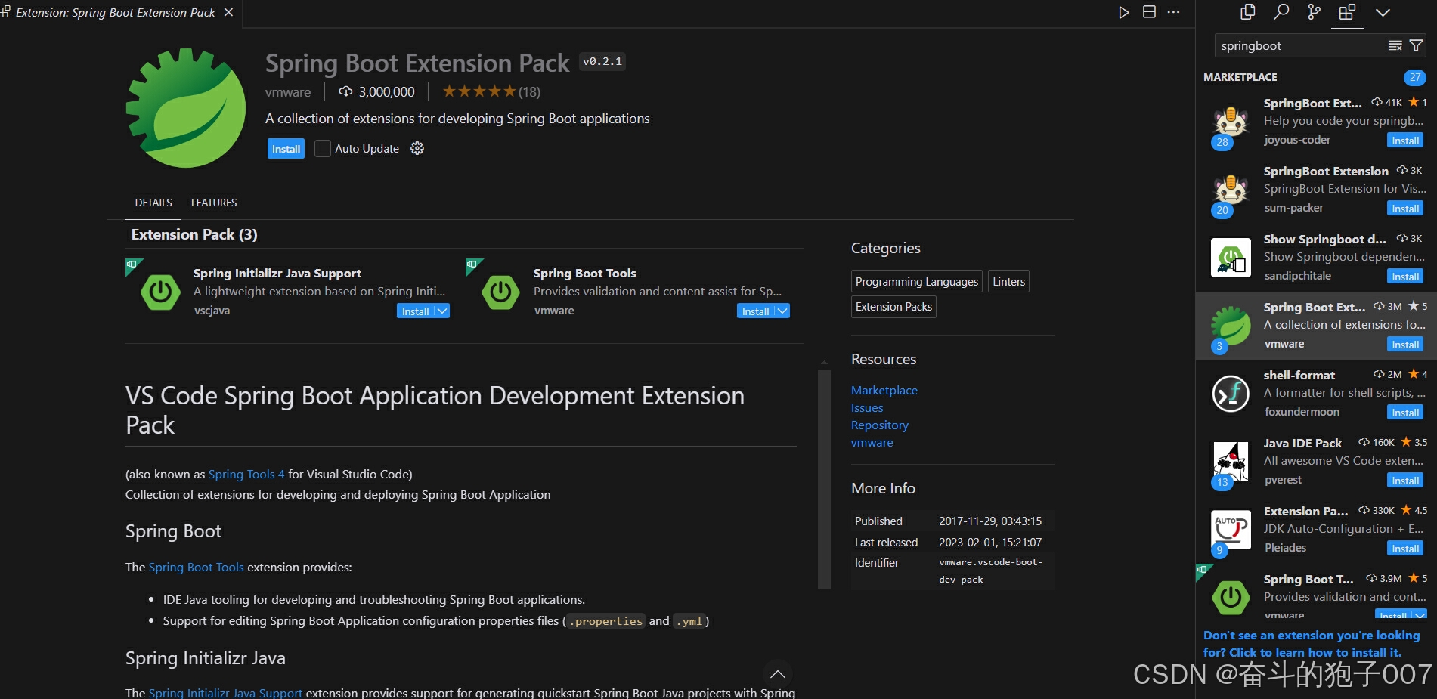The image size is (1437, 699).
Task: Click the Spring Boot Tools pack icon
Action: pyautogui.click(x=500, y=292)
